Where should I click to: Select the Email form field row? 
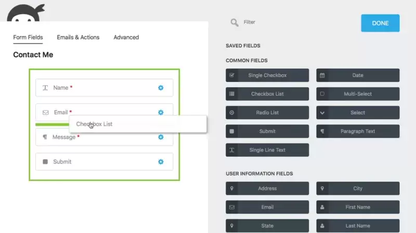105,112
